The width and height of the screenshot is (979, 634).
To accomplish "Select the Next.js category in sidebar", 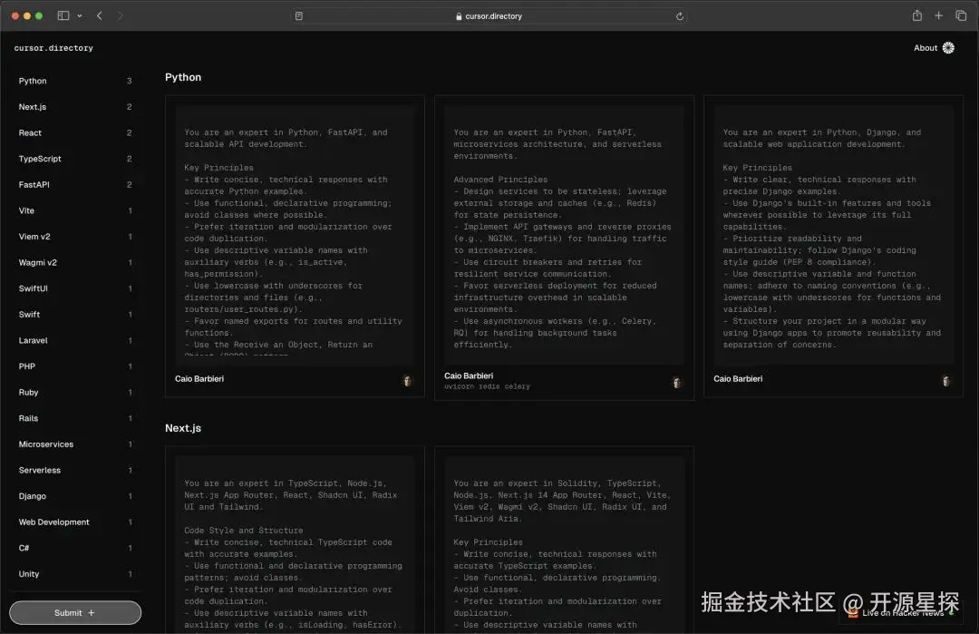I will 75,107.
